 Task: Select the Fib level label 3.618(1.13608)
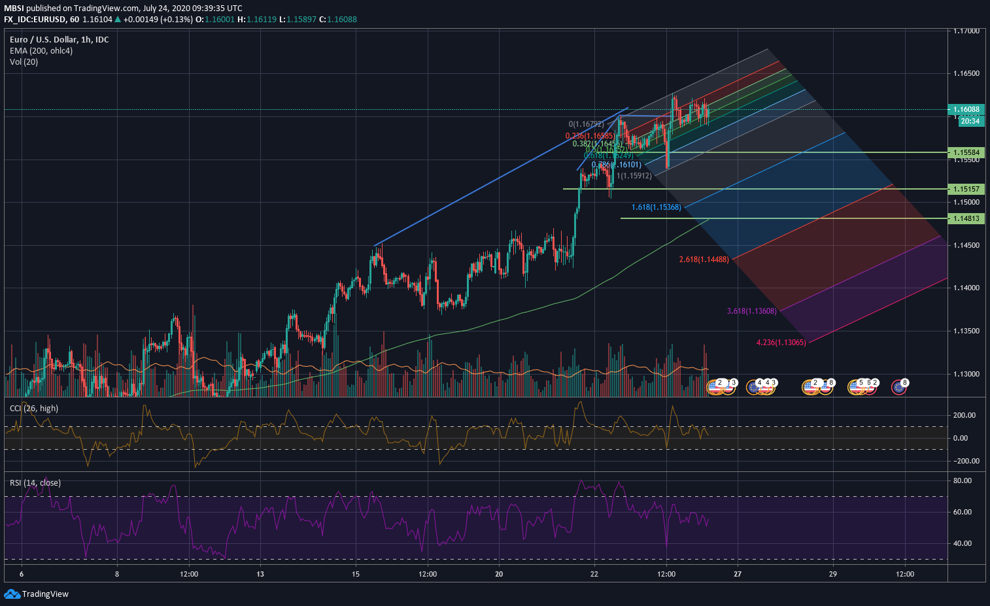tap(752, 311)
